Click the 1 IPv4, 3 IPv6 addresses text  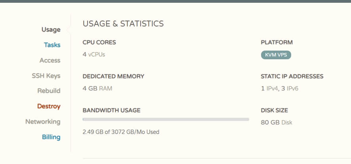click(279, 89)
